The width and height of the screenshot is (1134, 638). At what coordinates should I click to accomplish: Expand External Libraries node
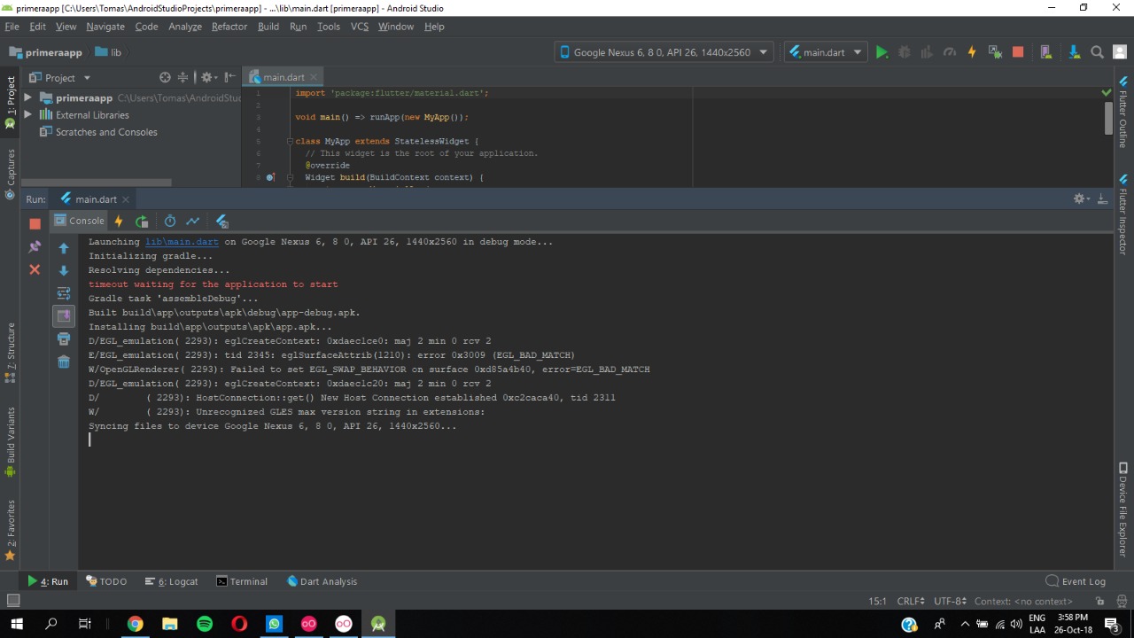pos(27,115)
